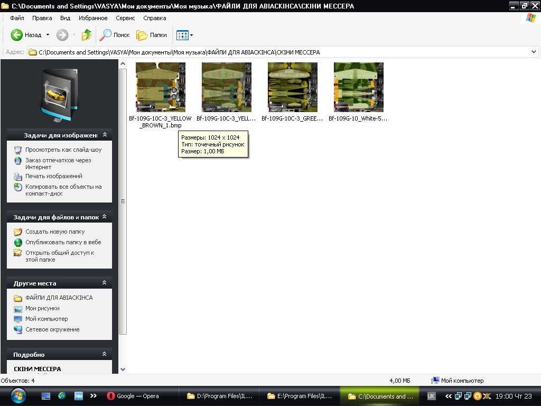
Task: Select the Bf-109G-10C-3_GREE... thumbnail
Action: pyautogui.click(x=293, y=87)
